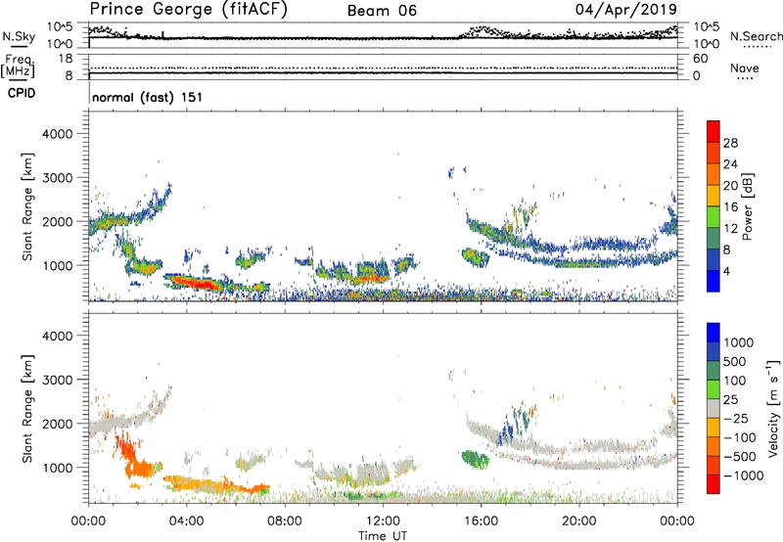The height and width of the screenshot is (542, 783).
Task: Click the red high-power echo band near 04:00
Action: [198, 284]
